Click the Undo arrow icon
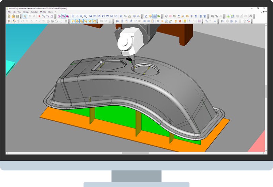The width and height of the screenshot is (273, 187). tap(30, 16)
